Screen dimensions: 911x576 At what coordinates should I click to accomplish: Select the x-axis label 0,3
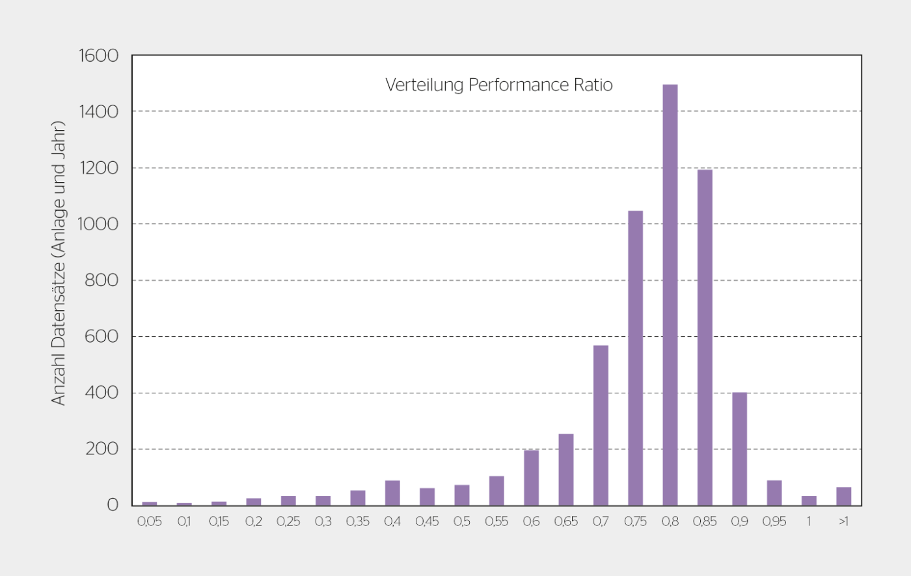point(323,521)
